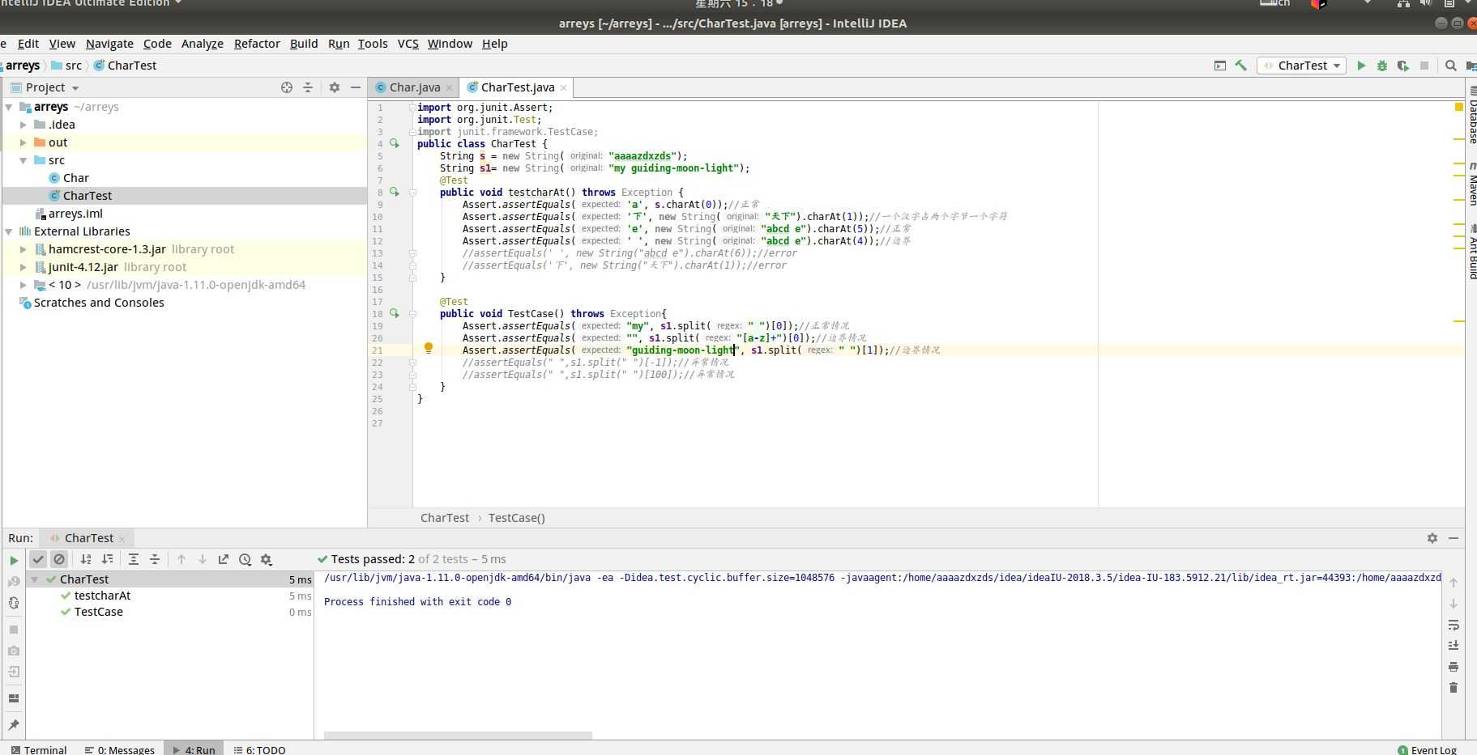
Task: Collapse CharTest node in test results
Action: click(35, 579)
